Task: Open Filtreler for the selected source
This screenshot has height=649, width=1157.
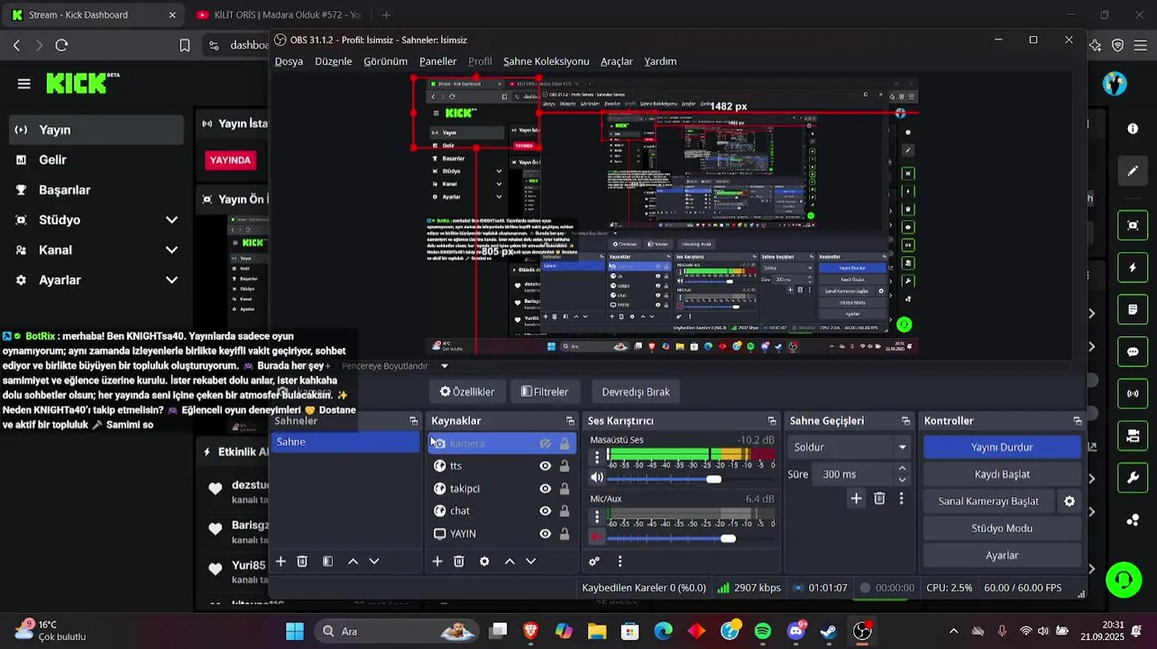Action: click(545, 392)
